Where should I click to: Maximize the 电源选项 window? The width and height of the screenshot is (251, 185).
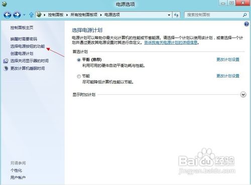(x=231, y=3)
